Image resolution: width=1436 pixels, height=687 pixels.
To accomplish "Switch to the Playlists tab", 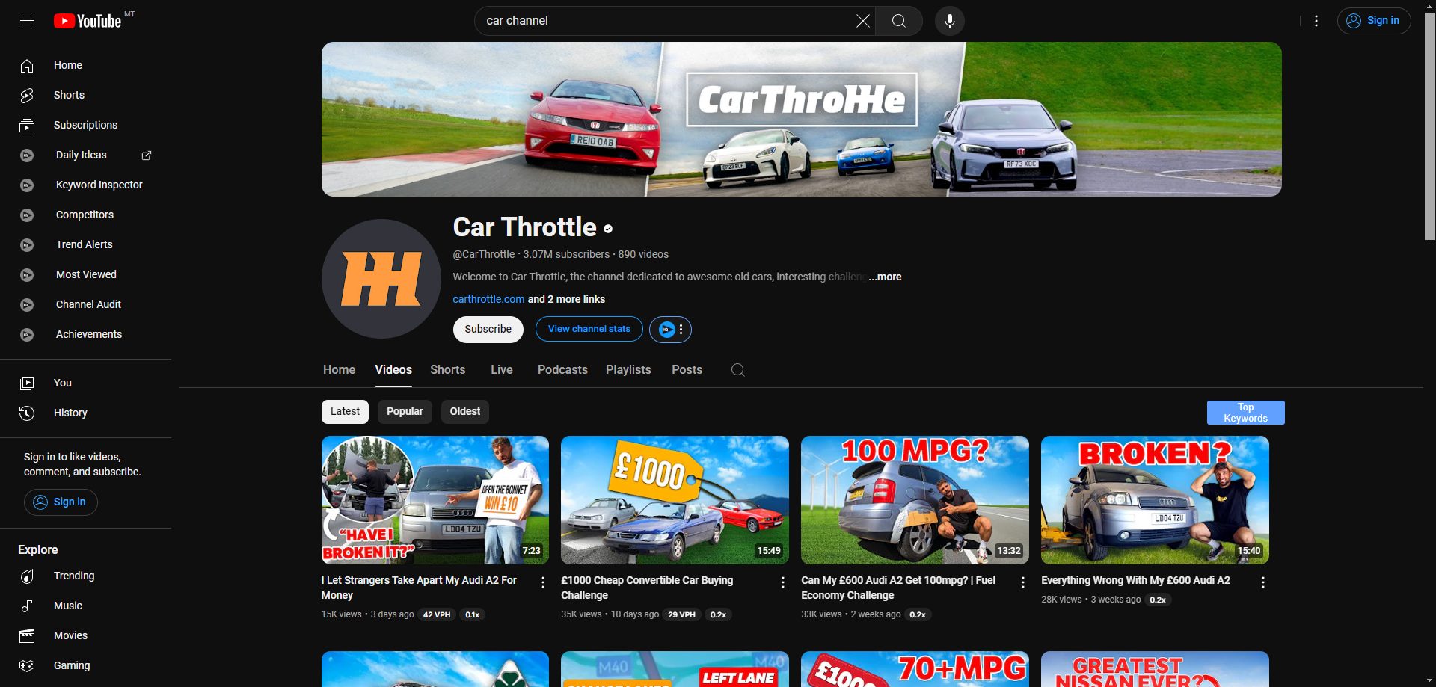I will [628, 370].
